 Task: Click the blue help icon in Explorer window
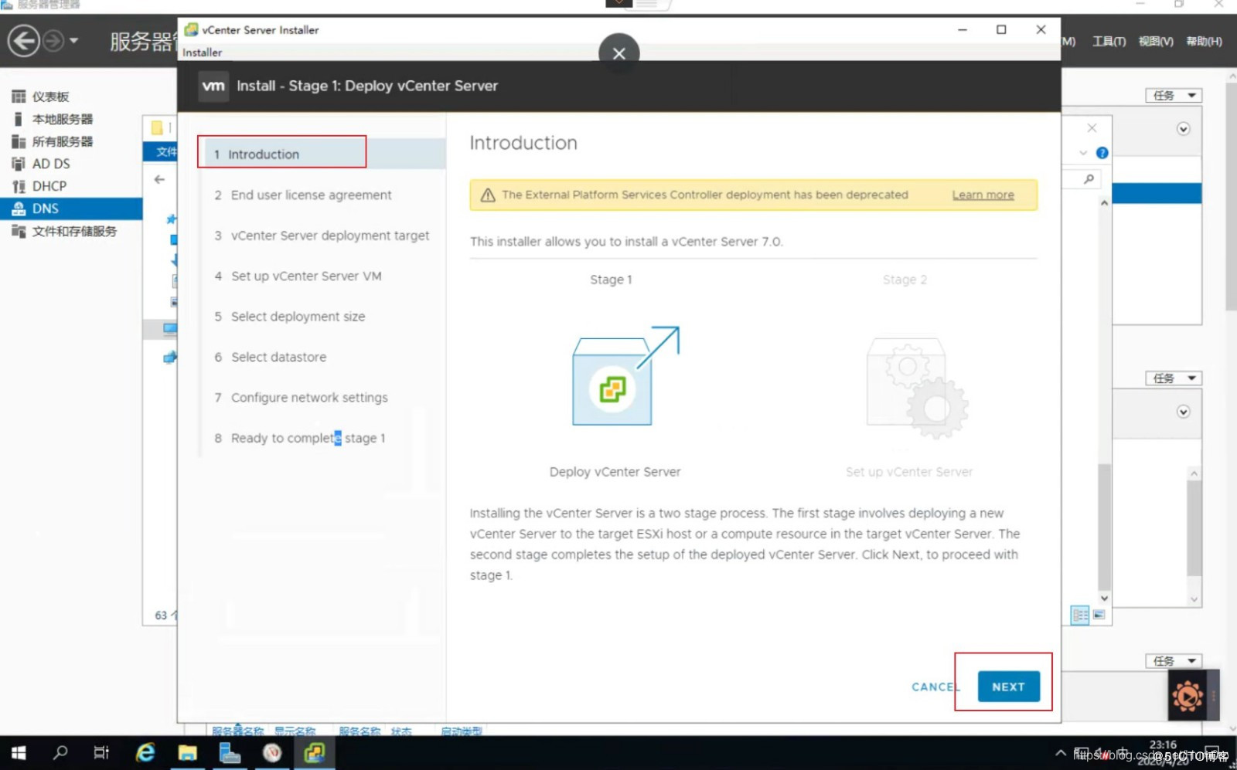click(1102, 153)
